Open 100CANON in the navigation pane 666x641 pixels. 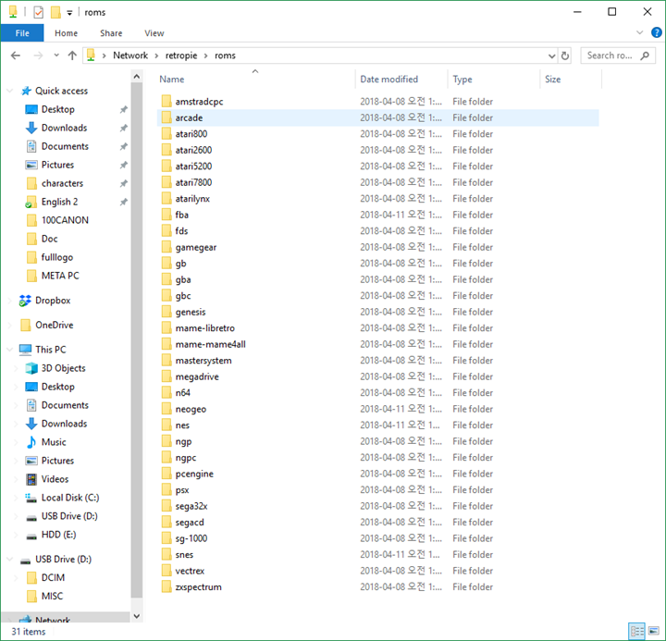65,220
